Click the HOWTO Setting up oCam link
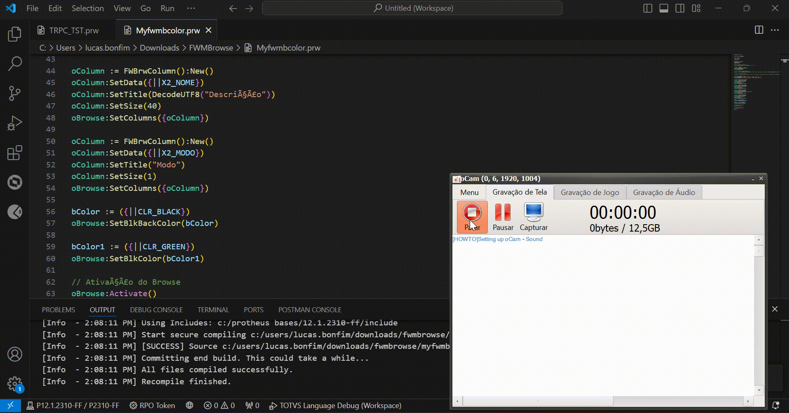Image resolution: width=789 pixels, height=413 pixels. (x=497, y=239)
